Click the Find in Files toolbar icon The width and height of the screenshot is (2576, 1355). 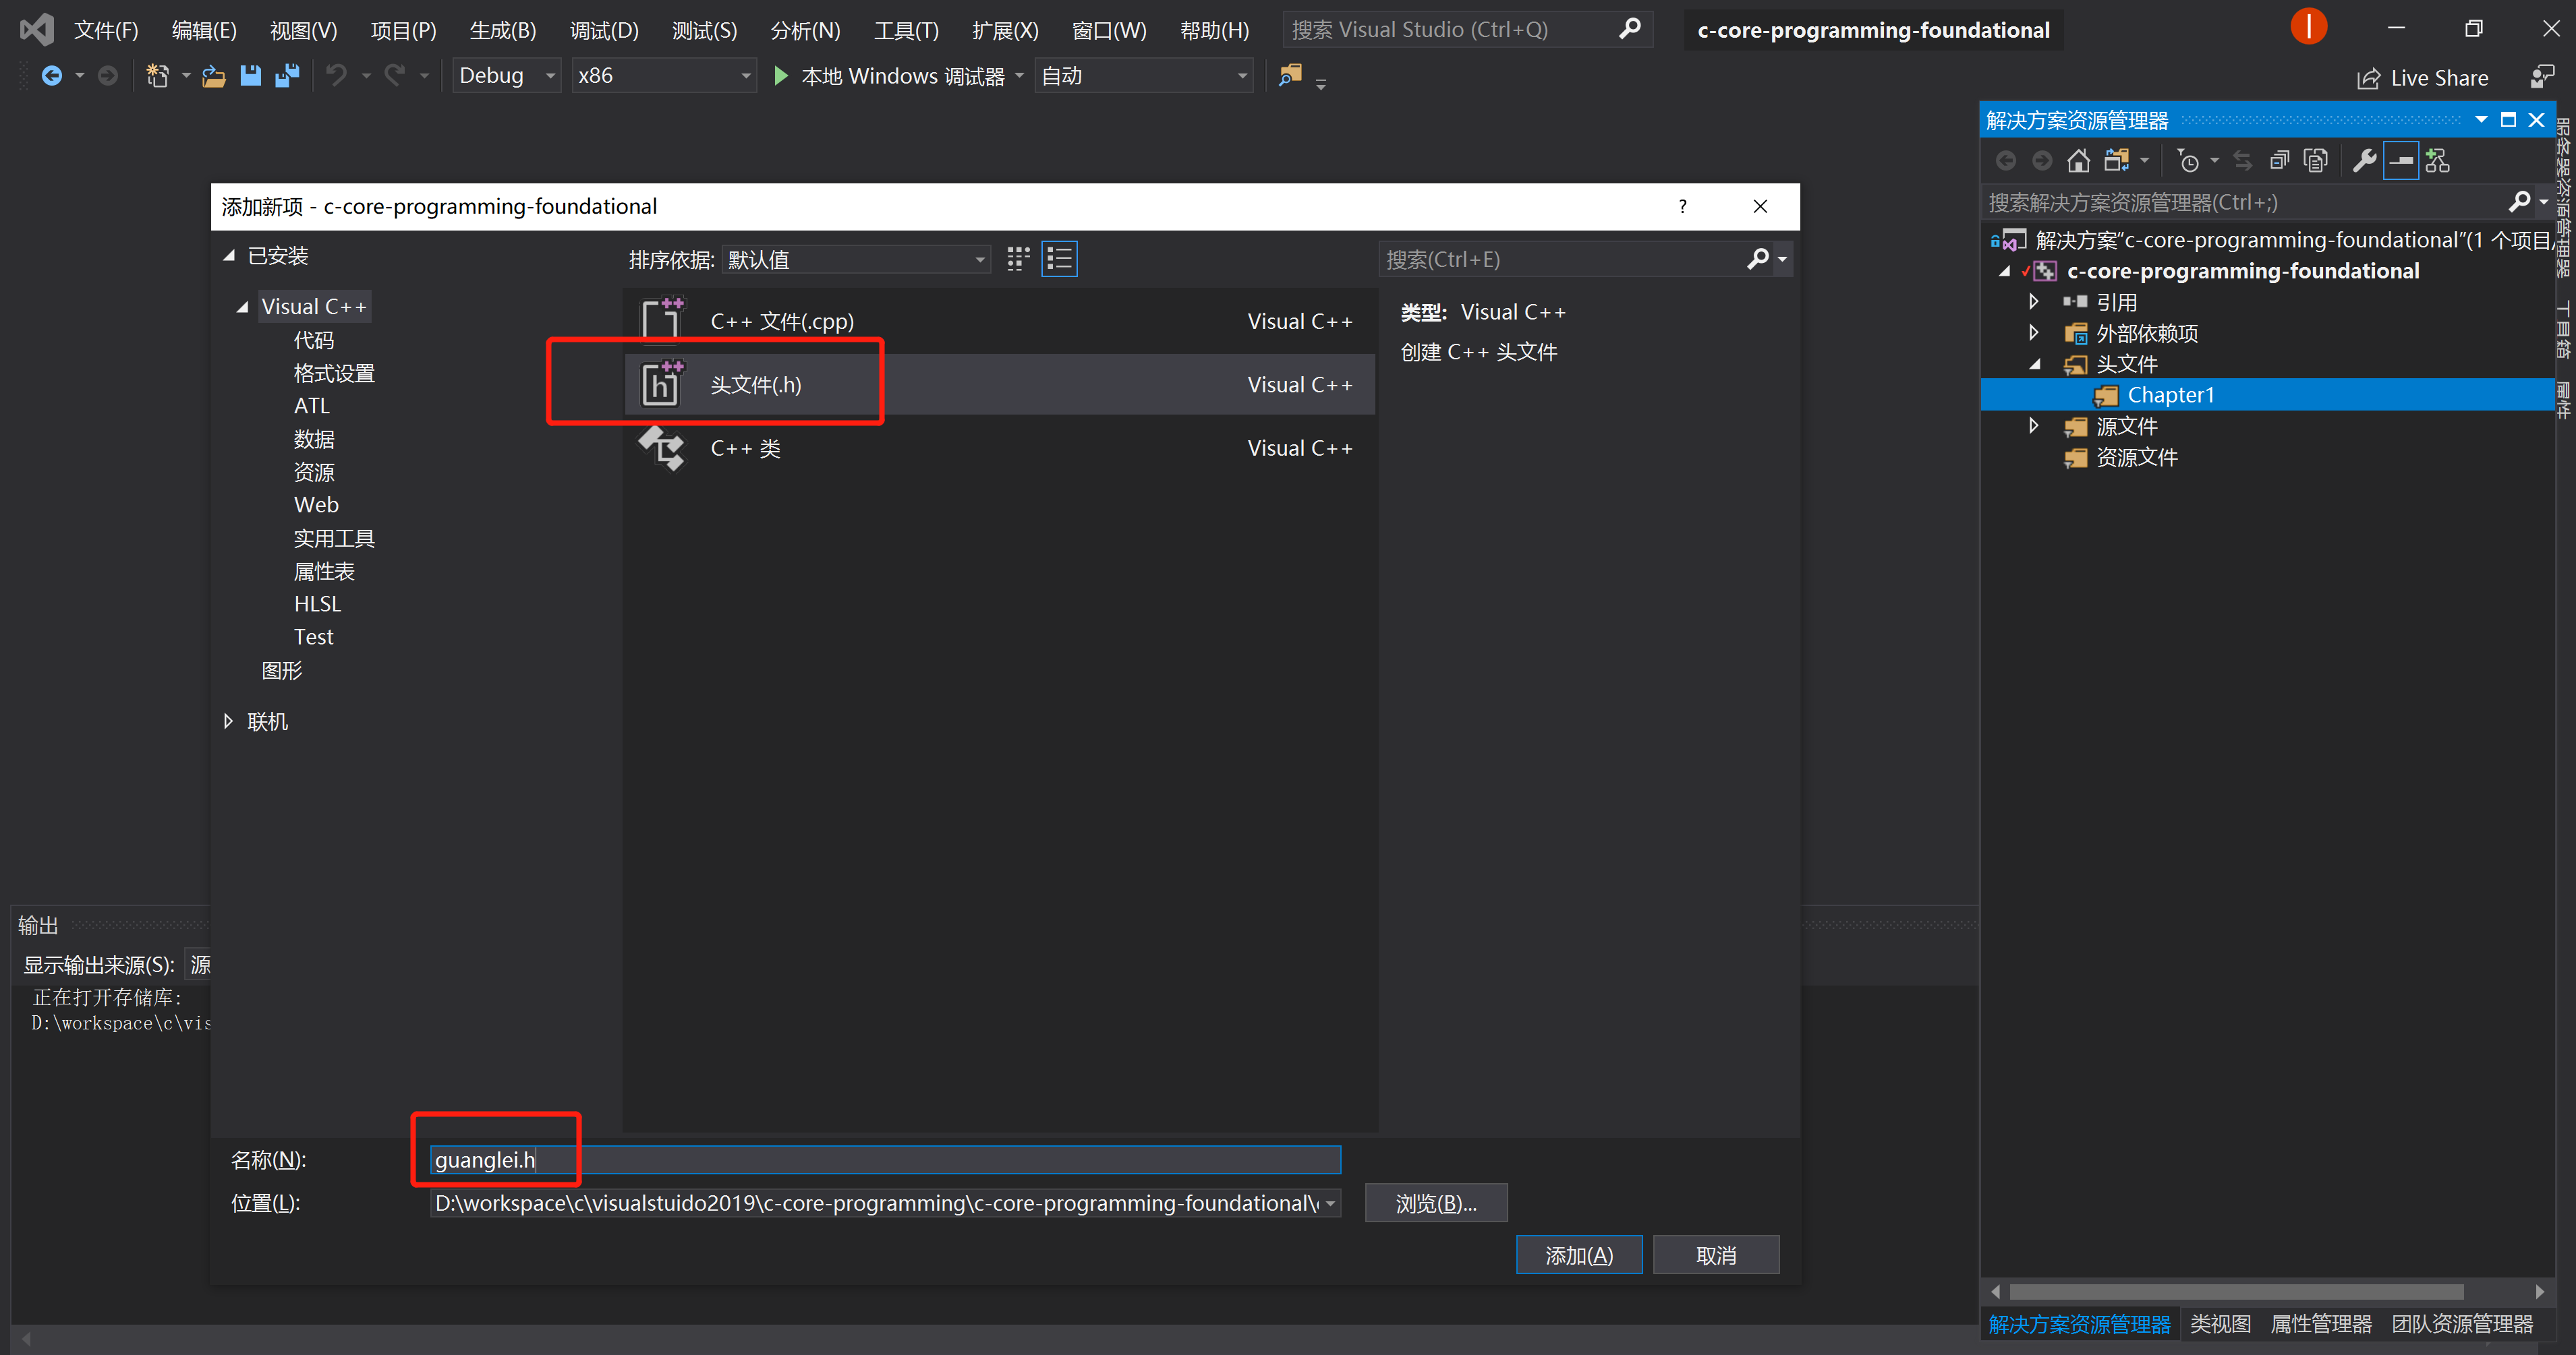tap(1290, 76)
